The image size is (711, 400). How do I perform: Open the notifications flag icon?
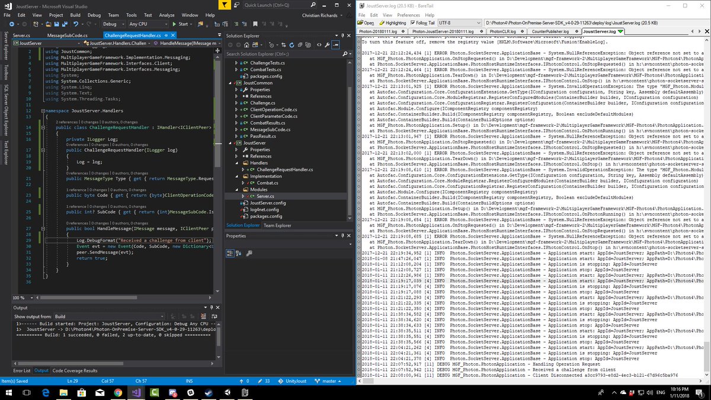[223, 4]
